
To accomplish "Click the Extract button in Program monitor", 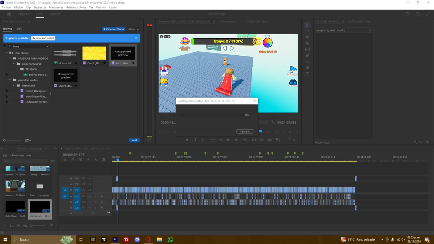I will [261, 140].
